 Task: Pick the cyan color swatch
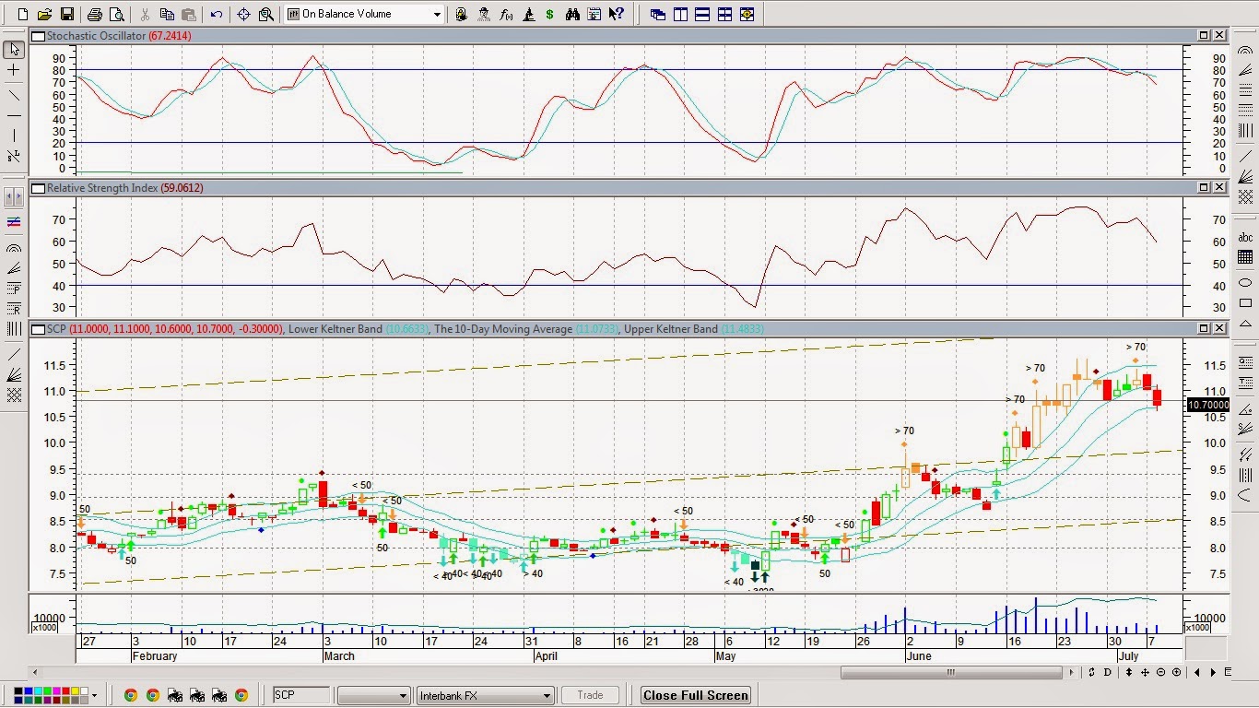[38, 690]
